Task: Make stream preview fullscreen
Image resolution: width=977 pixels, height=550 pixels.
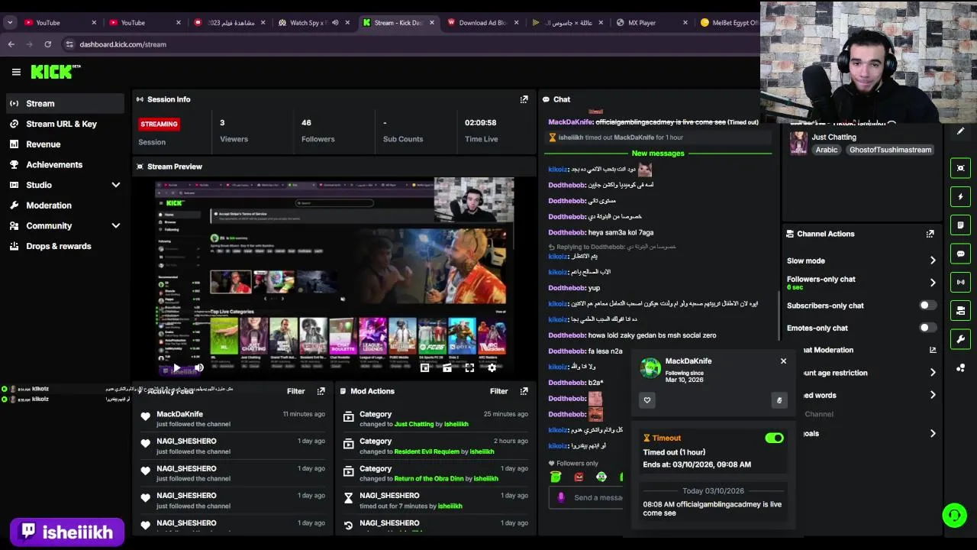Action: [469, 368]
